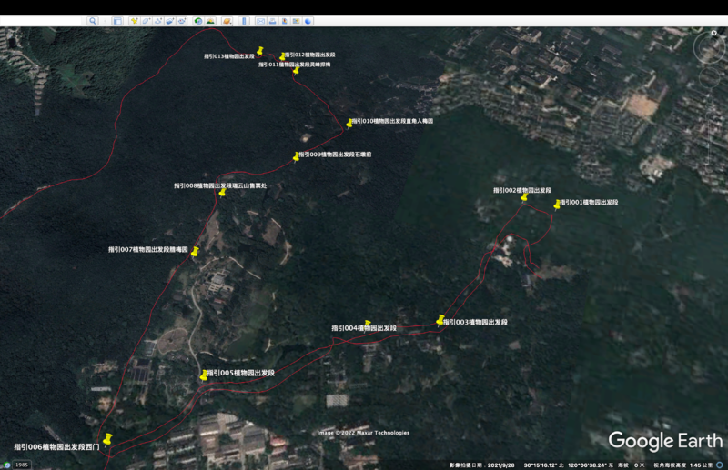Start the Record a Tour tool
The height and width of the screenshot is (470, 728).
(x=182, y=21)
